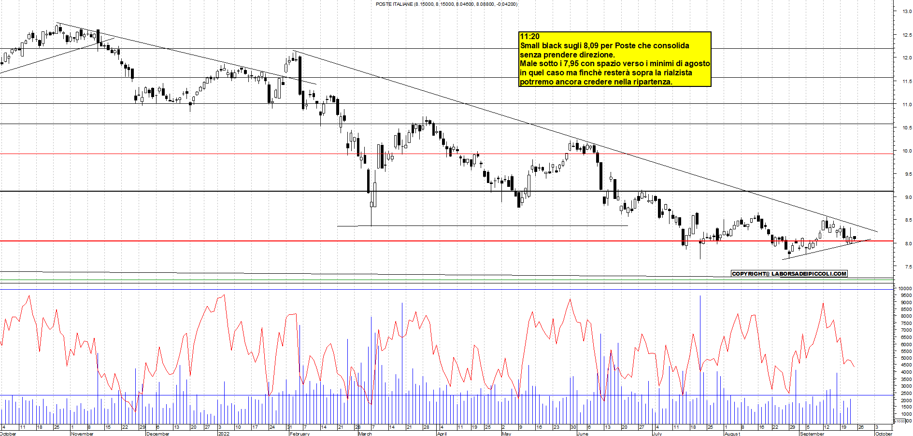This screenshot has width=913, height=436.
Task: Click the 'July' month label on time axis
Action: click(x=657, y=434)
